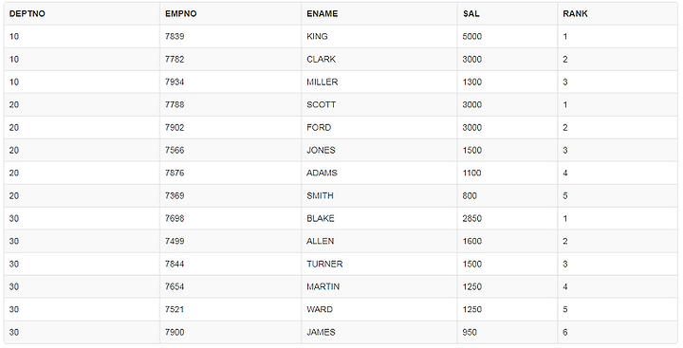This screenshot has height=348, width=683.
Task: Click employee number 7521
Action: tap(175, 309)
